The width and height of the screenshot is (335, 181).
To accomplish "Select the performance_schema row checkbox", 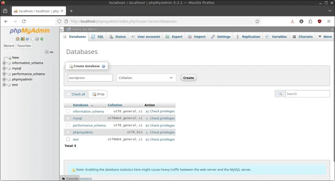I will (68, 125).
